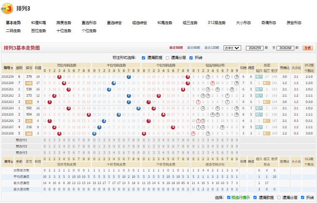Click the 出现总次数 row label
Image resolution: width=317 pixels, height=203 pixels.
[21, 171]
